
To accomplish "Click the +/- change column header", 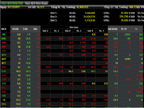I will (137, 29).
